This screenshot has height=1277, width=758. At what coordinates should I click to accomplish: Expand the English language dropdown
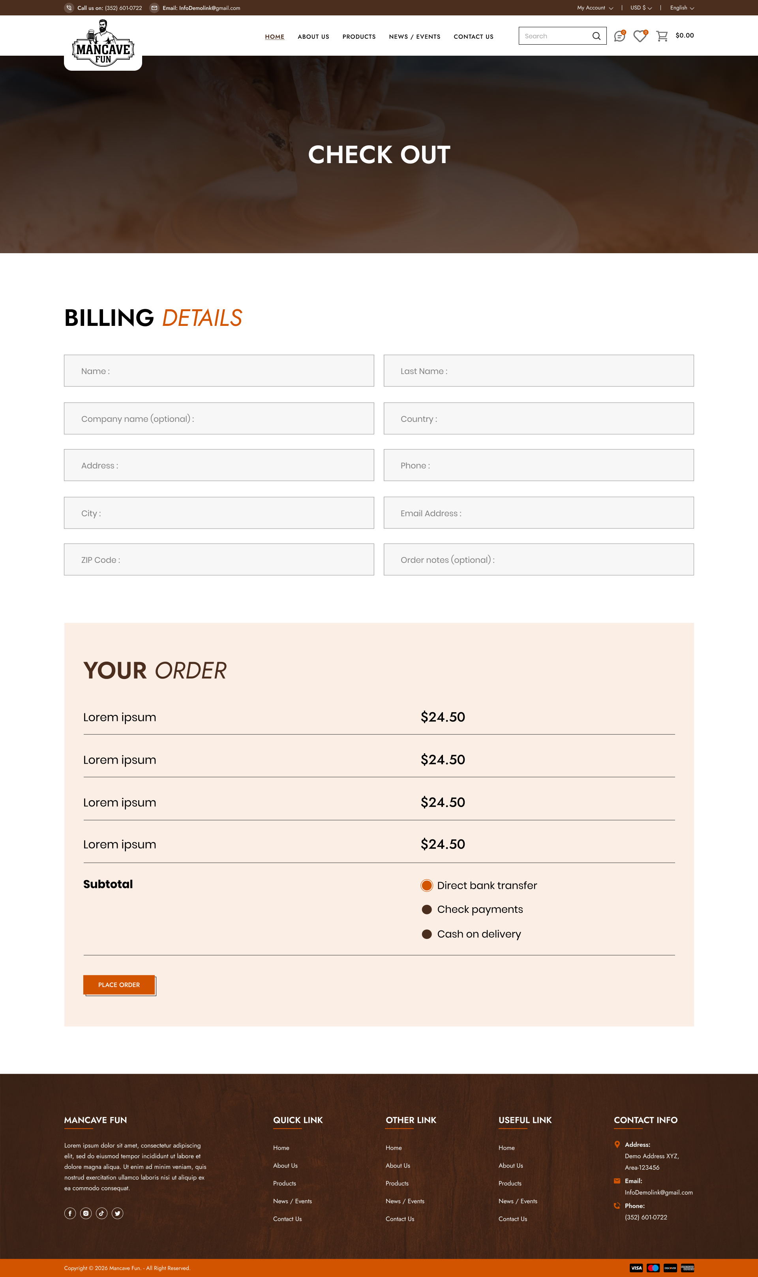pyautogui.click(x=682, y=8)
